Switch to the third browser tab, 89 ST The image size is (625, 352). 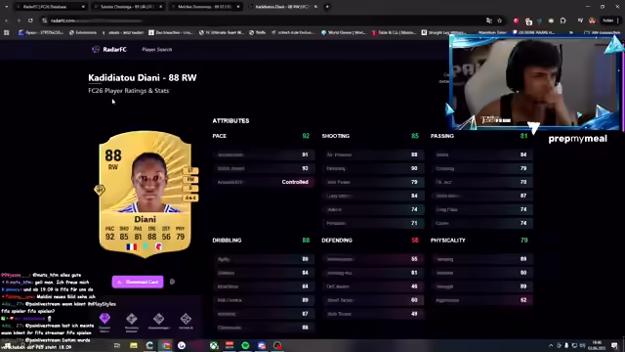(204, 7)
